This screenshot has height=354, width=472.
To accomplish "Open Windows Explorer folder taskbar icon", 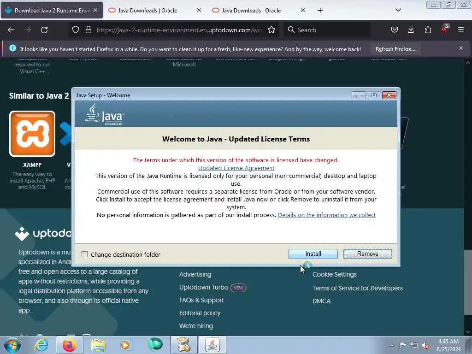I will pyautogui.click(x=98, y=345).
